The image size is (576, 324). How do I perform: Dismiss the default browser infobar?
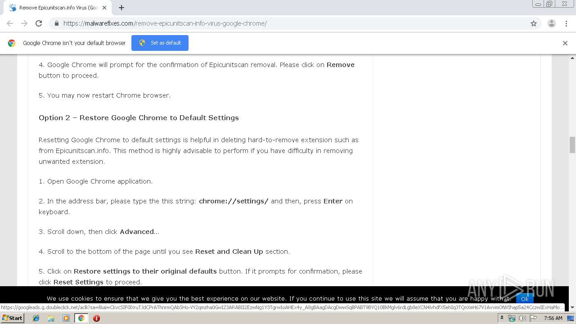[565, 43]
